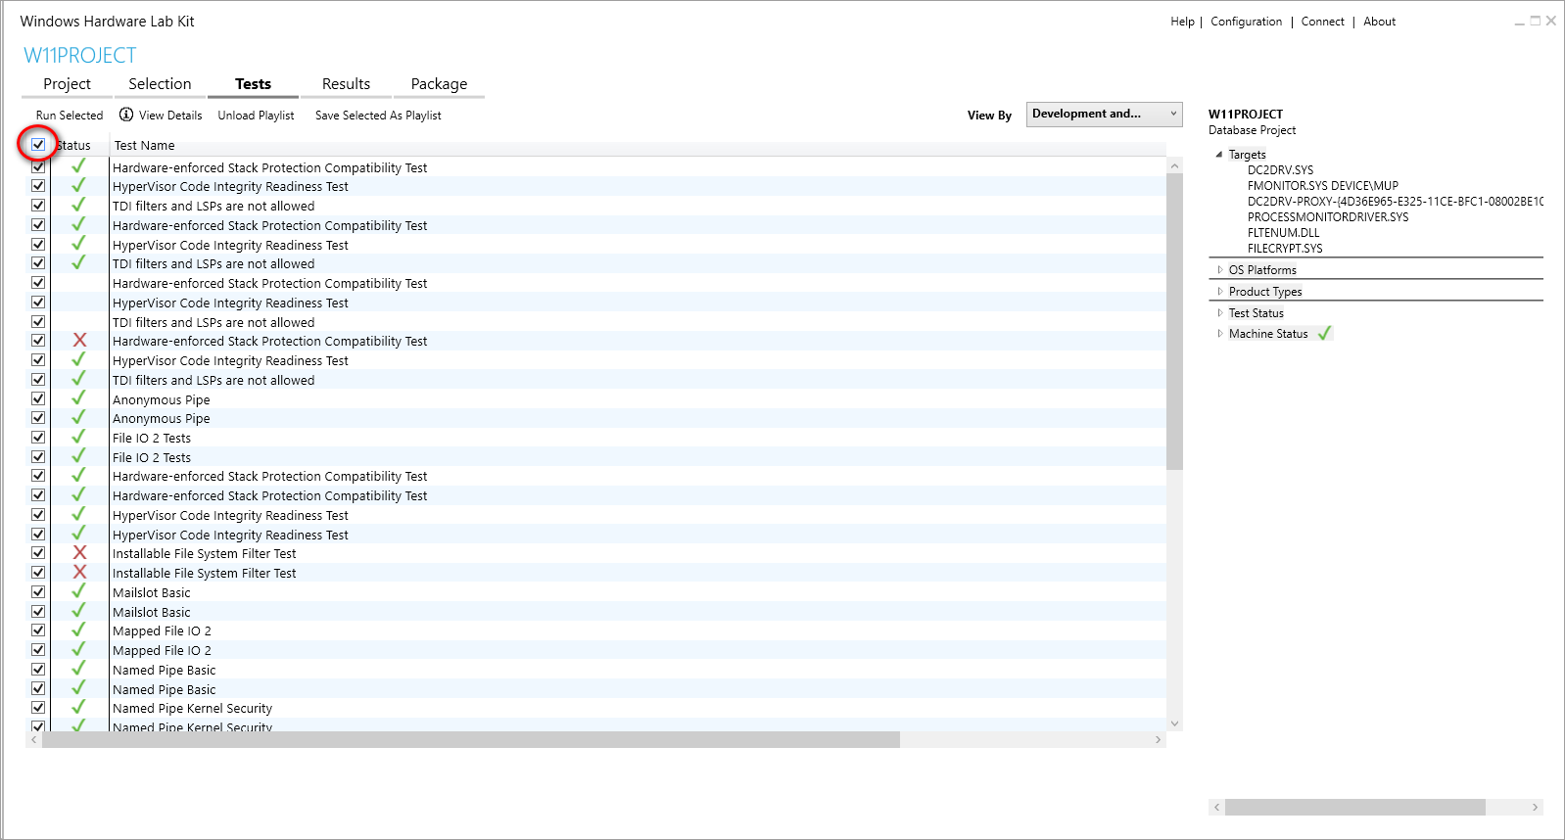Open the Configuration menu
This screenshot has width=1565, height=840.
[x=1246, y=22]
